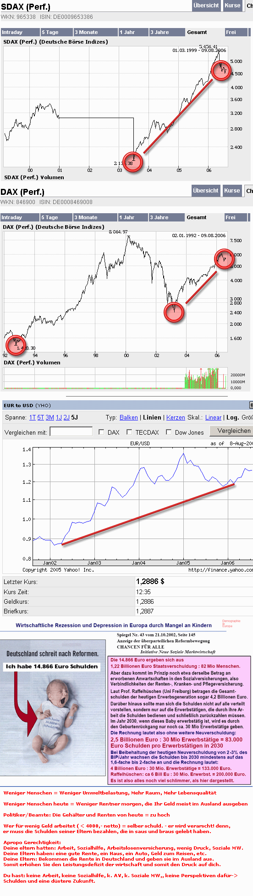Set EUR/USD span to 1T
The width and height of the screenshot is (253, 896).
[33, 418]
